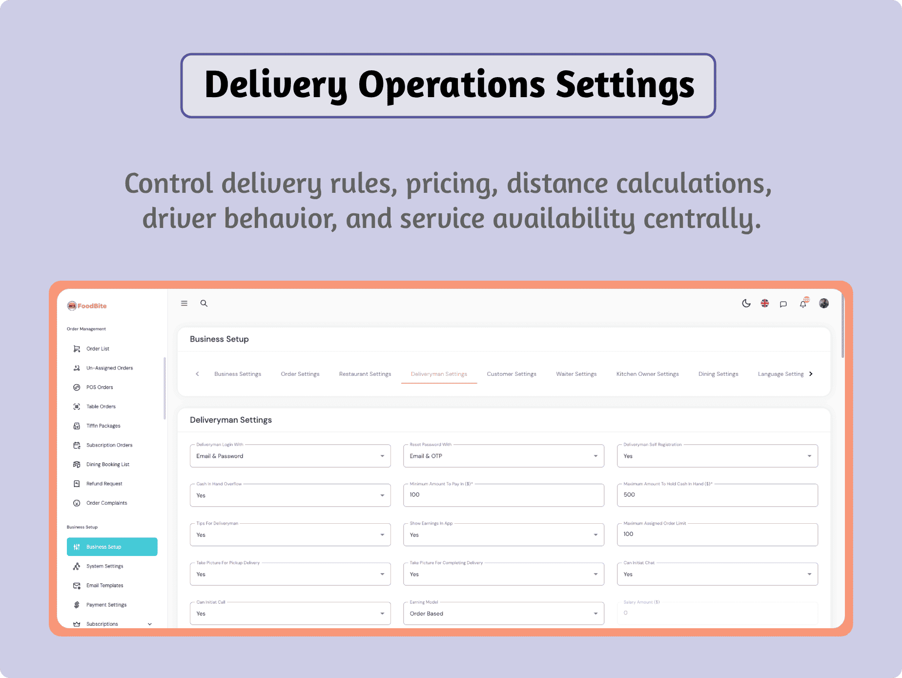The height and width of the screenshot is (678, 902).
Task: Focus Maximum Amount To Hold Cash field
Action: point(717,495)
